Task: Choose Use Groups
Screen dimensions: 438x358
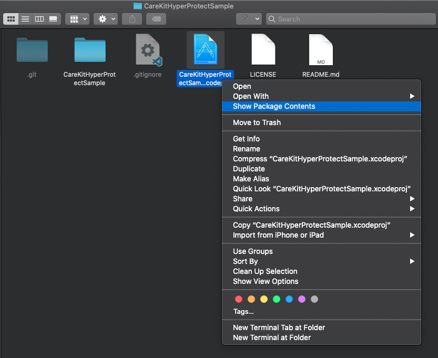Action: [321, 251]
